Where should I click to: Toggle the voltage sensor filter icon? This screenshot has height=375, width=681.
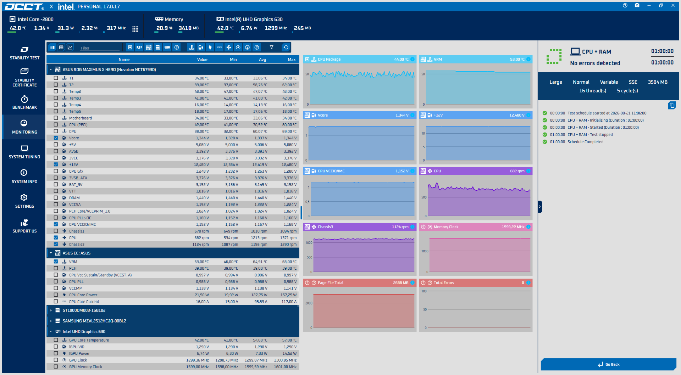tap(201, 47)
